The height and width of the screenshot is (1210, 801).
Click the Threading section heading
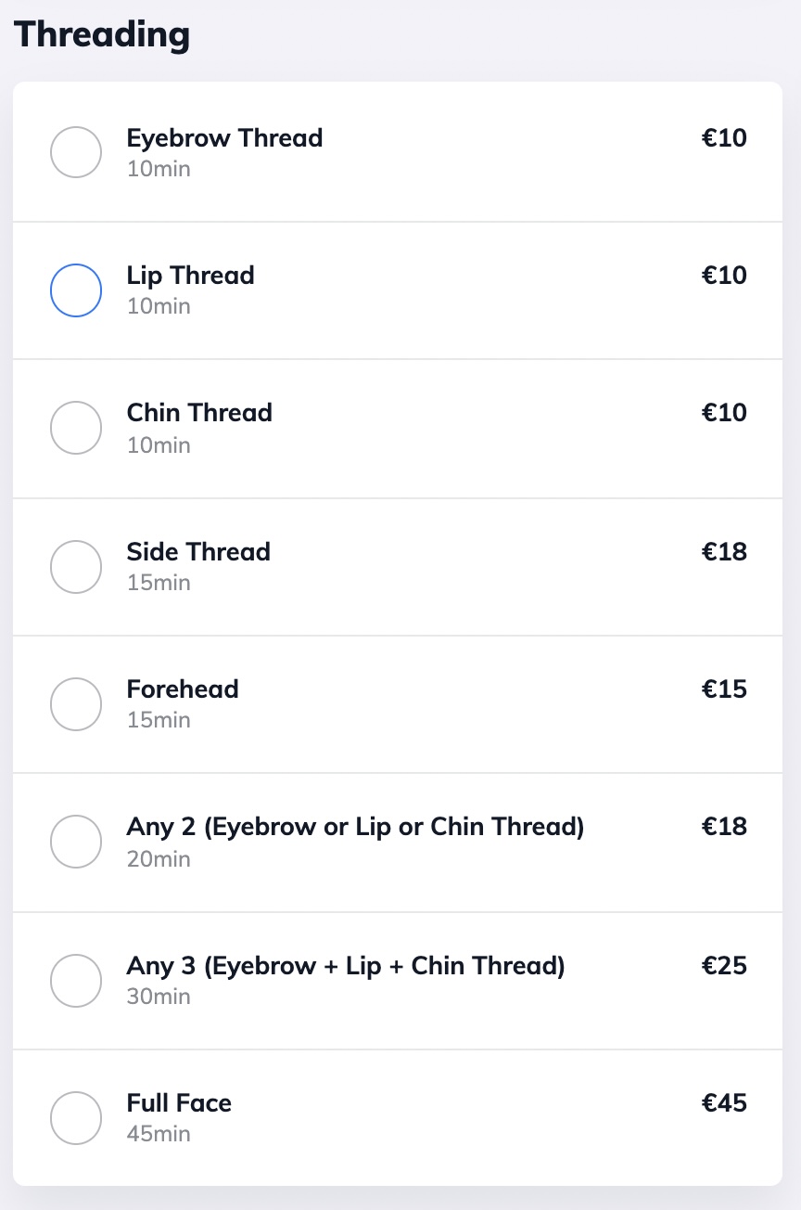(x=102, y=35)
